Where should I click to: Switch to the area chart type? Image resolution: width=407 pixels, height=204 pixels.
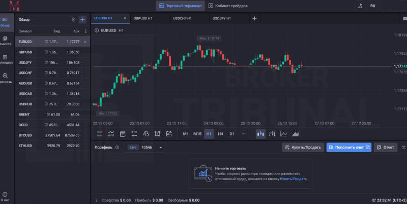295,134
